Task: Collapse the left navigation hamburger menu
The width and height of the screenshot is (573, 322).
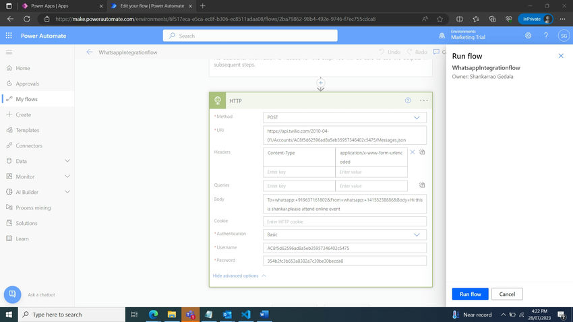Action: 9,52
